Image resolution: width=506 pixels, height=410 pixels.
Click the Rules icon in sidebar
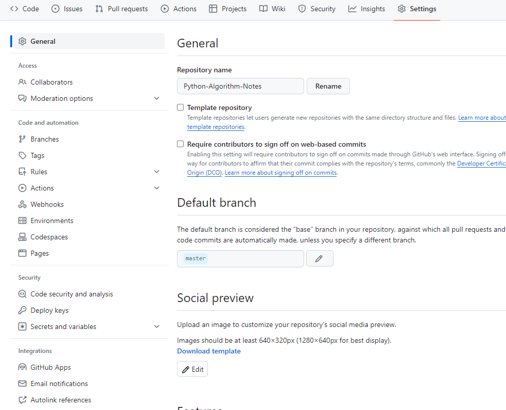pos(22,172)
